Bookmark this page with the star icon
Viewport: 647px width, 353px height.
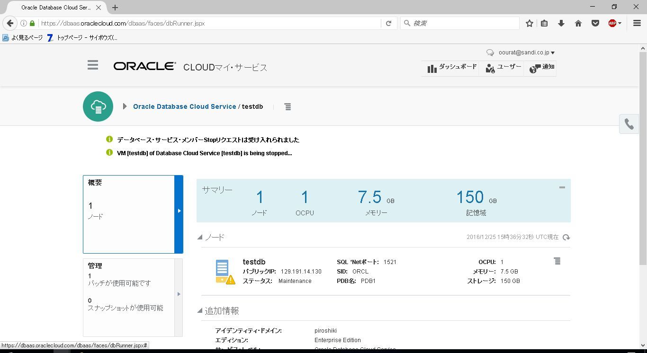pos(530,23)
